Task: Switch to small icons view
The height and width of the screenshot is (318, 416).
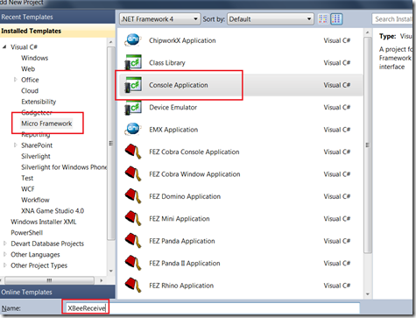Action: [x=323, y=19]
